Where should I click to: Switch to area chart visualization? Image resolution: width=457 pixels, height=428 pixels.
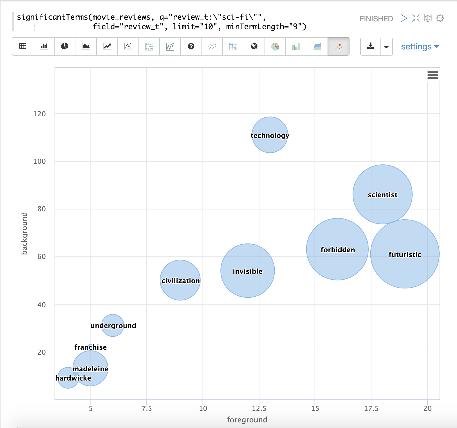86,46
